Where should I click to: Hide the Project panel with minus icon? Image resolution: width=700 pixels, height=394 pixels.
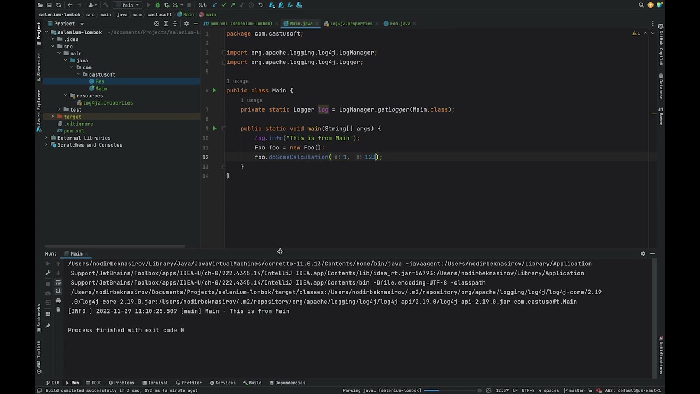coord(195,24)
